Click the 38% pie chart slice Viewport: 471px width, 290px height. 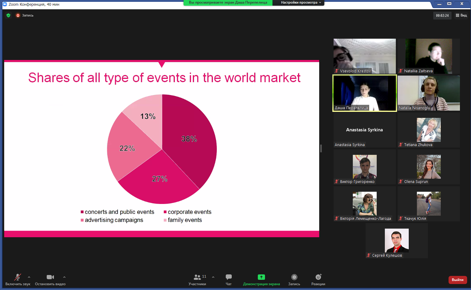[189, 139]
